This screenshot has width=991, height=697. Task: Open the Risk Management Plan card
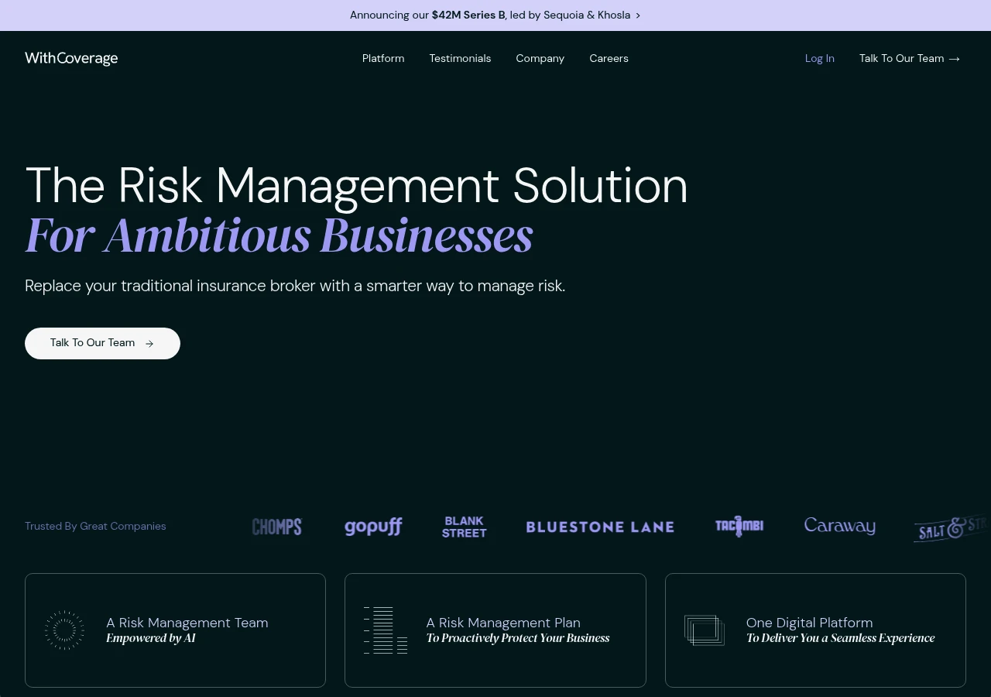click(495, 630)
